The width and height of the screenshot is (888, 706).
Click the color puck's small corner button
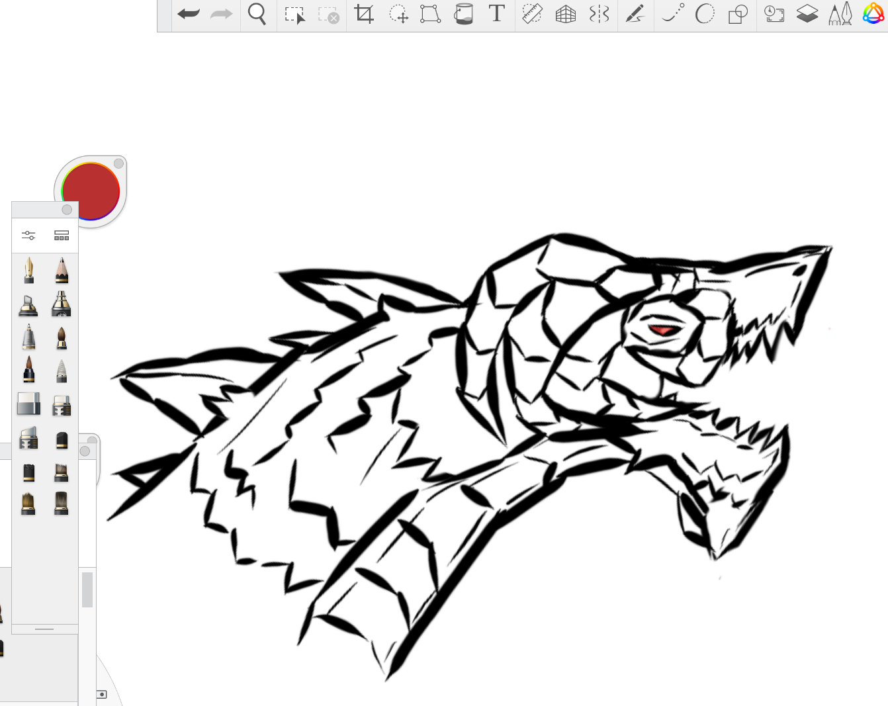pos(118,163)
